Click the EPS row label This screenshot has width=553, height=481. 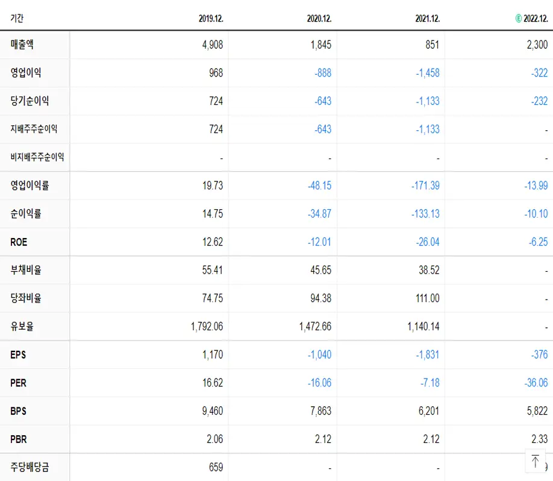pos(18,354)
